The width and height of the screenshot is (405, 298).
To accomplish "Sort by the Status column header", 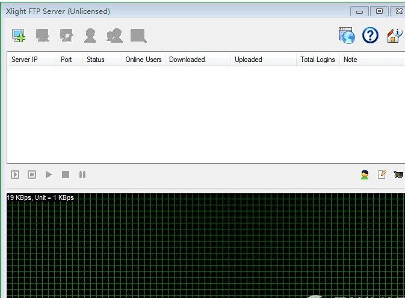I will tap(102, 60).
